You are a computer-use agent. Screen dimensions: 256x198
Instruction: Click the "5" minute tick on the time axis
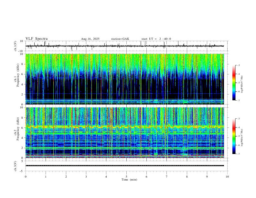pos(126,177)
